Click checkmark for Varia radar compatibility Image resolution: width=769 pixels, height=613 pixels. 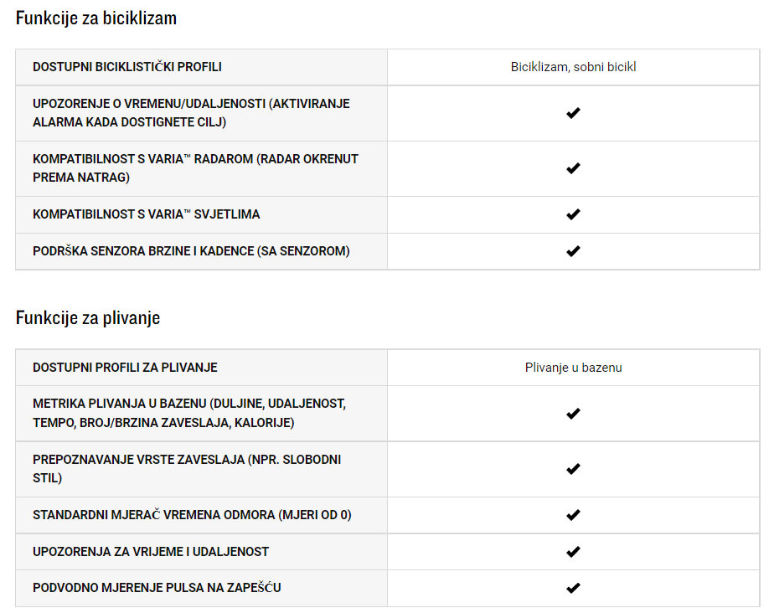click(x=573, y=168)
